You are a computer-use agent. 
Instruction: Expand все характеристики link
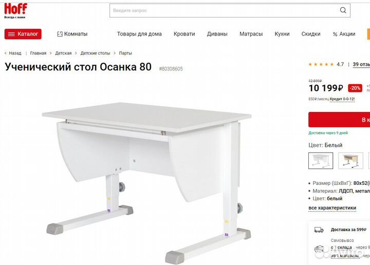coord(332,208)
